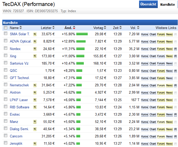Screen dimensions: 178x147
Task: Toggle sorting on the Änd. column arrows
Action: click(x=74, y=27)
